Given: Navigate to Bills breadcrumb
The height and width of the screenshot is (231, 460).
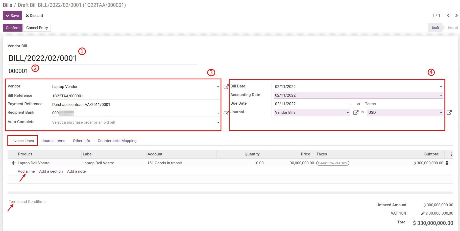Looking at the screenshot, I should click(8, 5).
